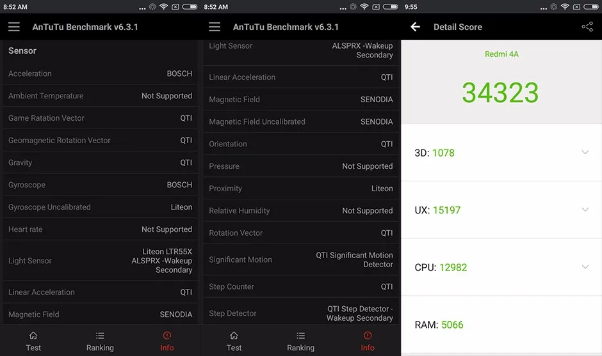This screenshot has height=356, width=602.
Task: Select Magnetic Field row in first screen
Action: pyautogui.click(x=100, y=314)
